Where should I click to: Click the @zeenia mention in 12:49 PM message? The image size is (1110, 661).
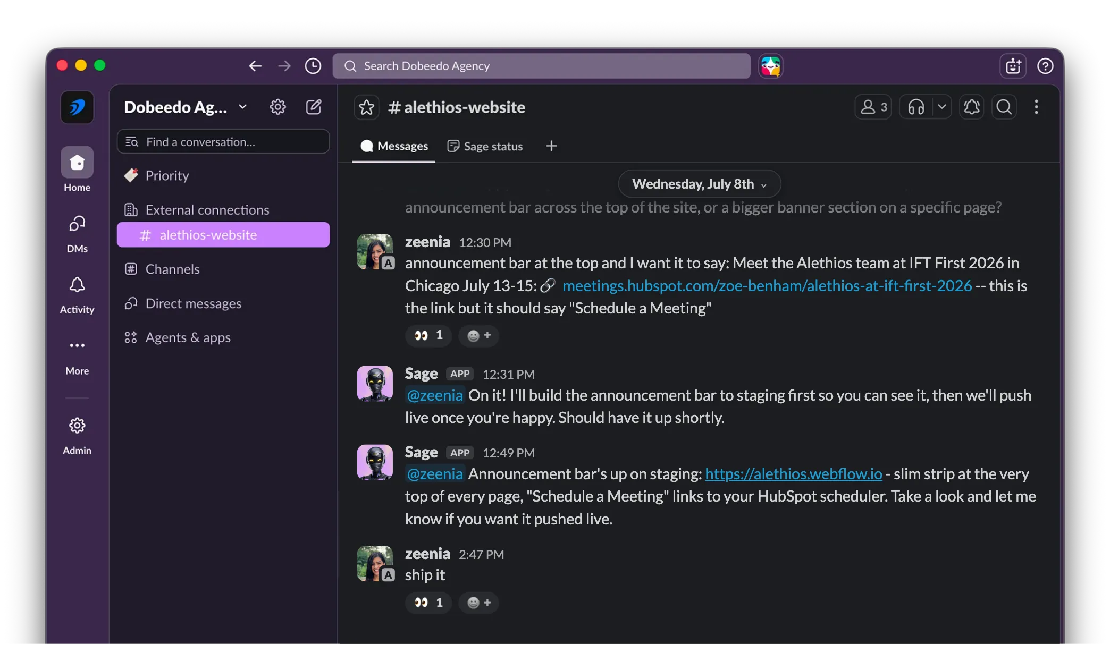tap(435, 474)
